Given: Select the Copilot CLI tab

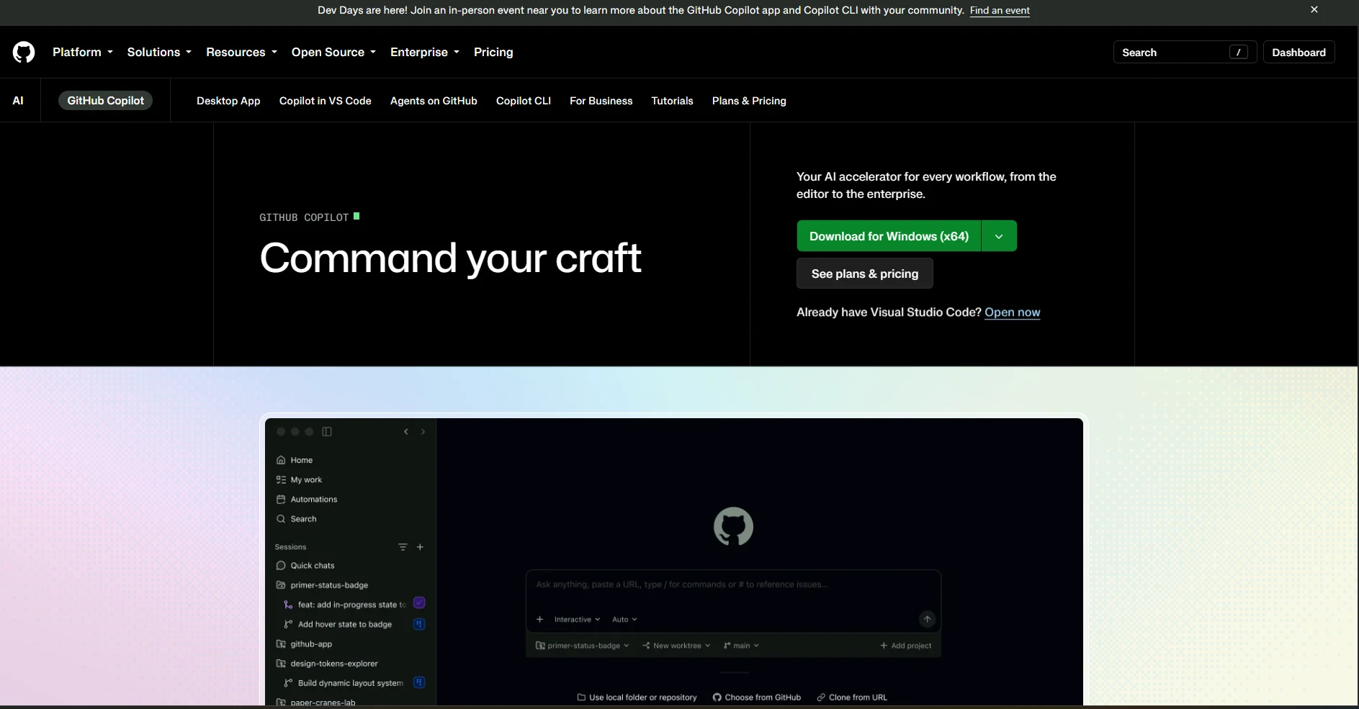Looking at the screenshot, I should tap(524, 101).
